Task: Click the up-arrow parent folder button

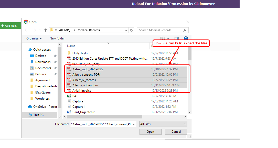Action: pos(46,30)
